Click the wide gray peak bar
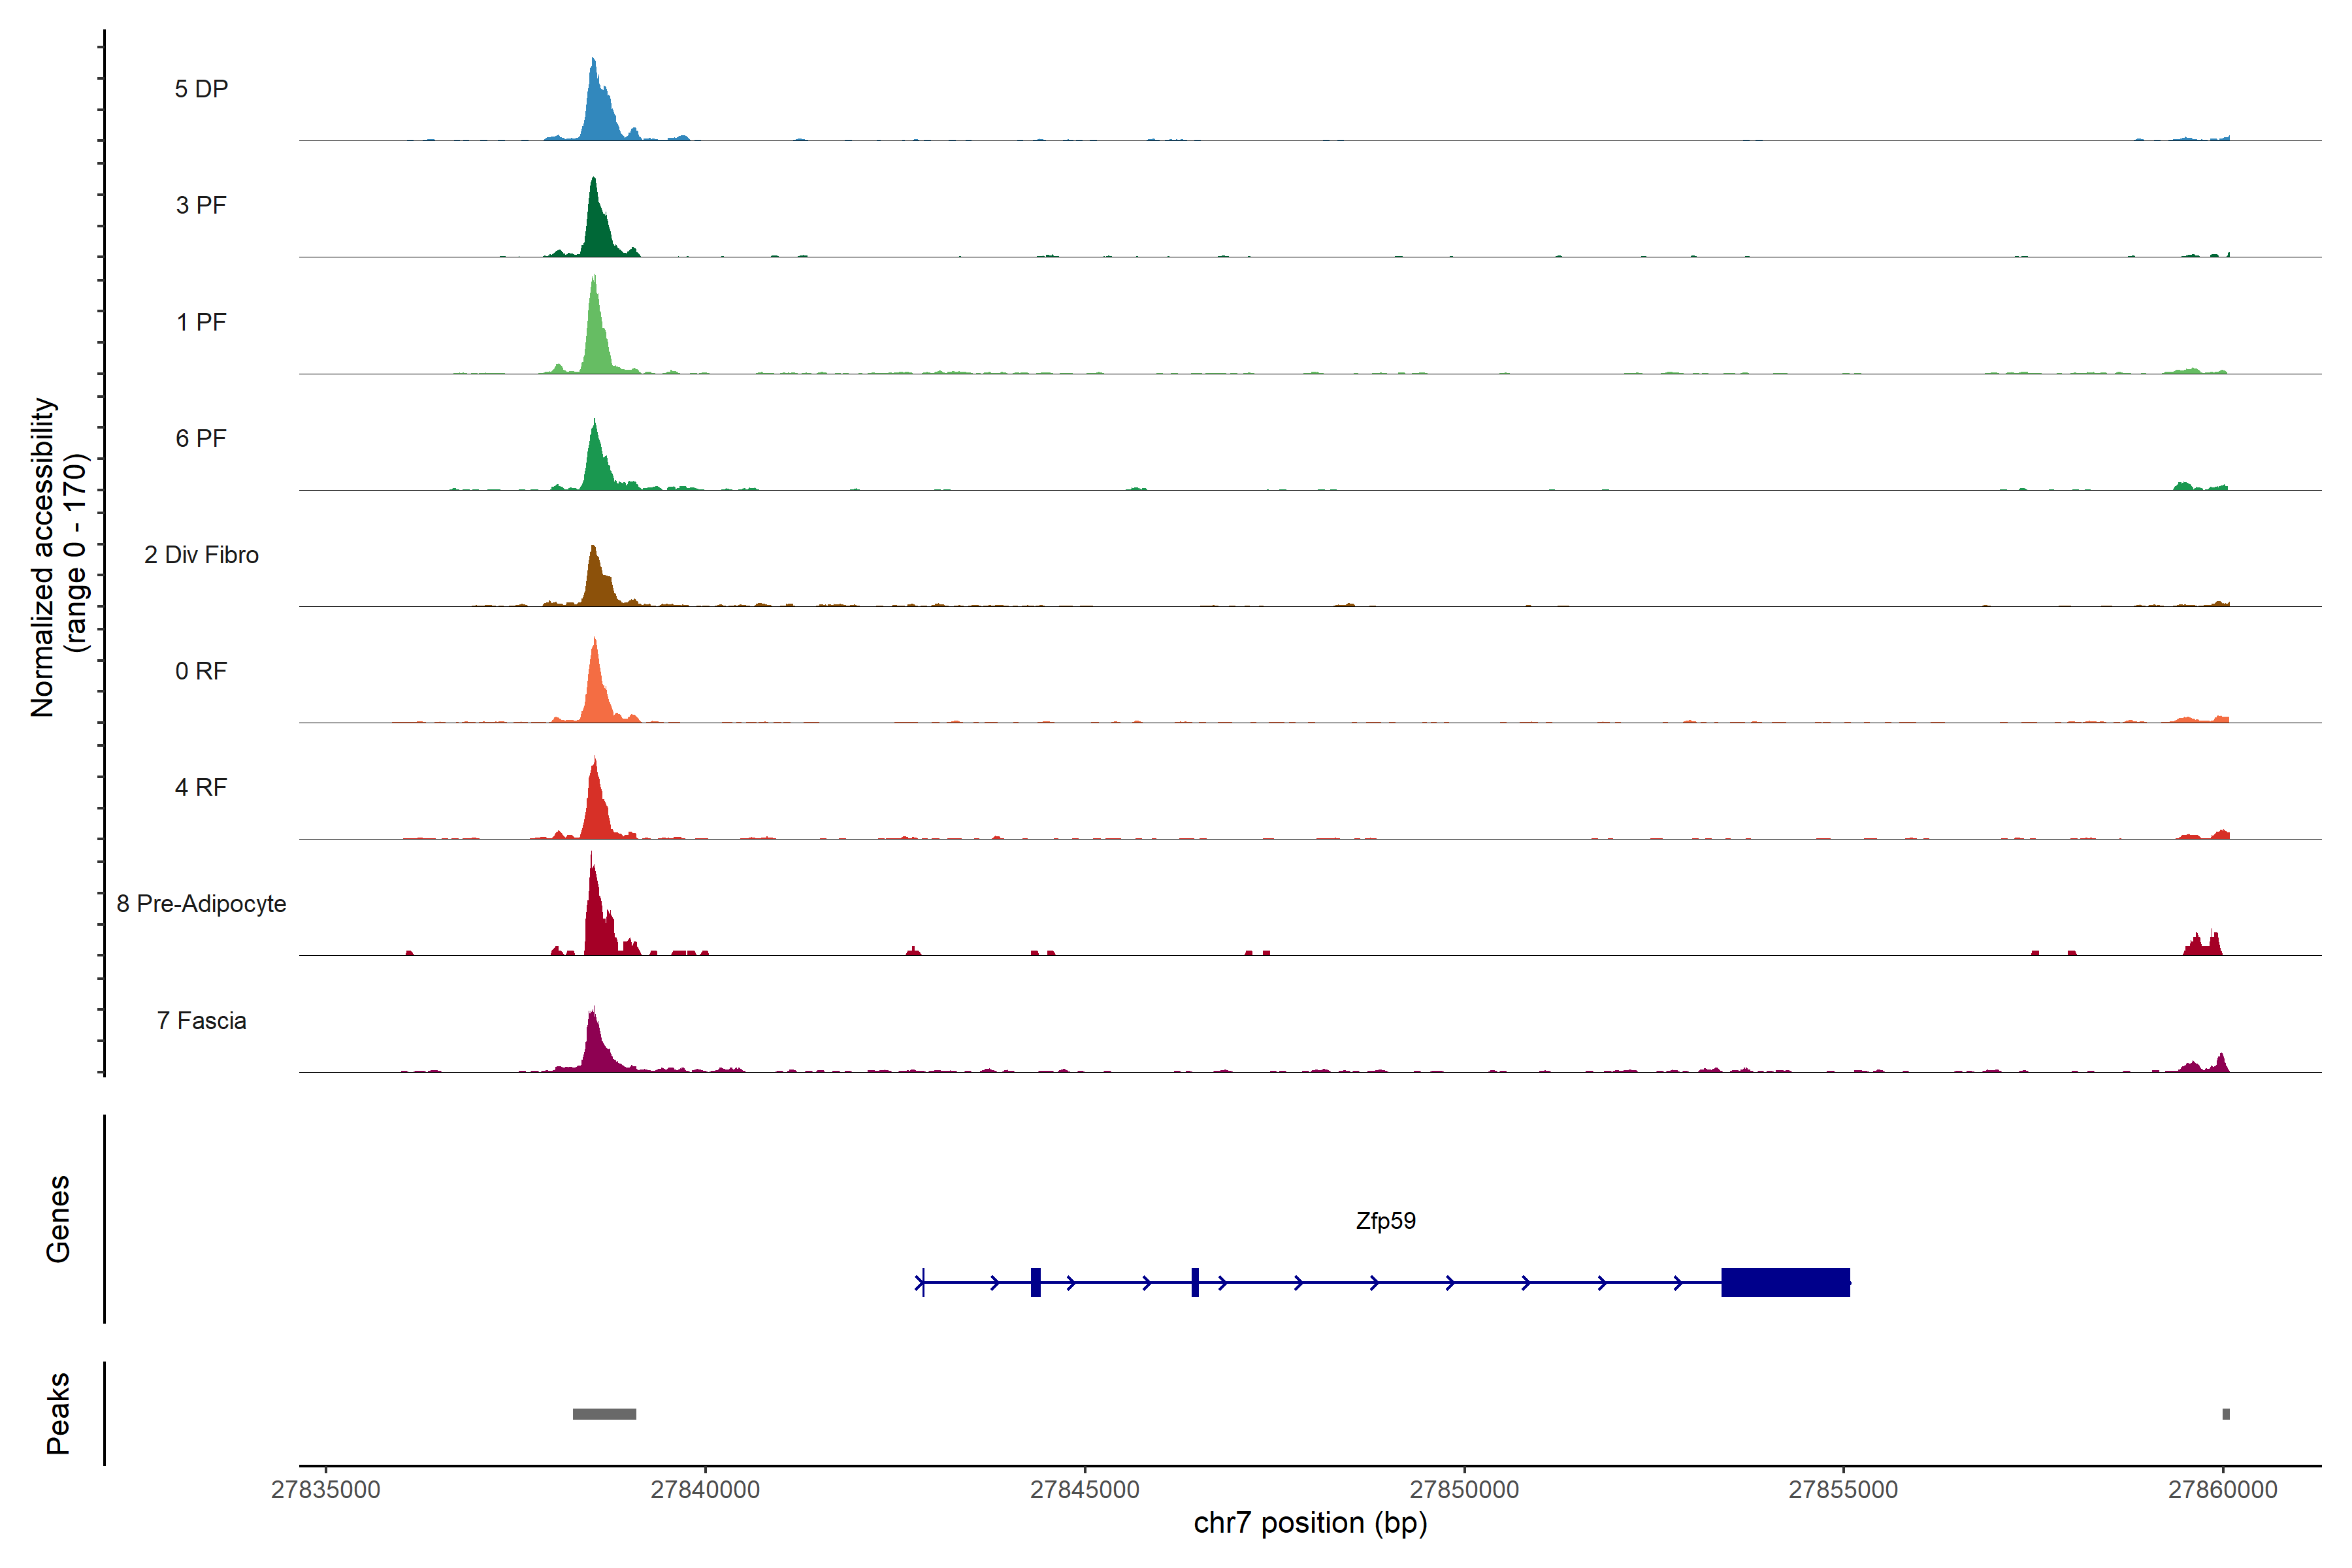The width and height of the screenshot is (2352, 1568). pyautogui.click(x=604, y=1414)
